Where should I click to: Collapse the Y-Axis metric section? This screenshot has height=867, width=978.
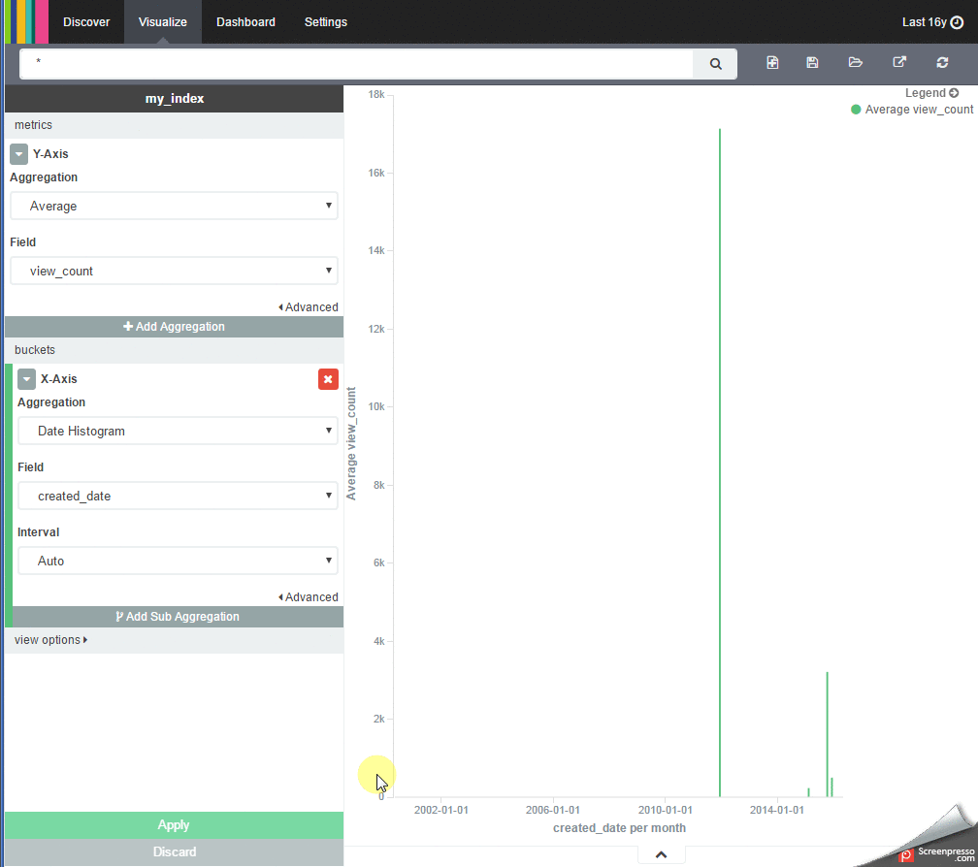point(17,153)
